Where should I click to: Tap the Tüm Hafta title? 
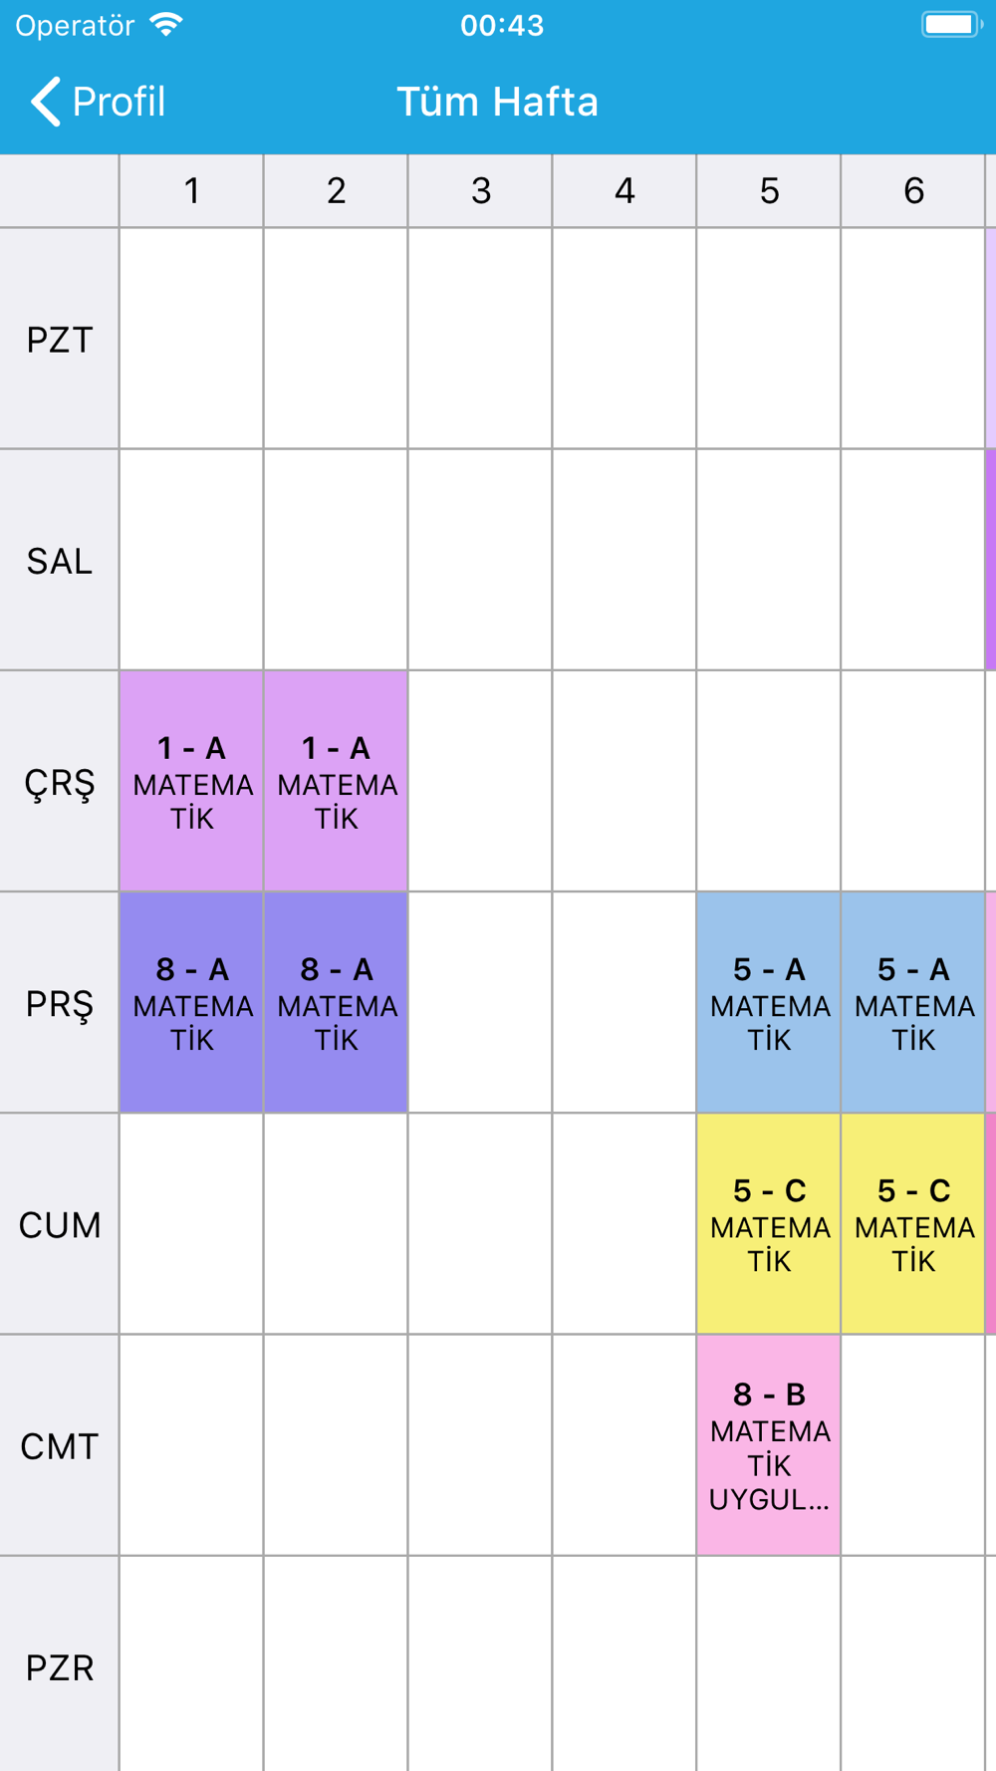[x=498, y=102]
